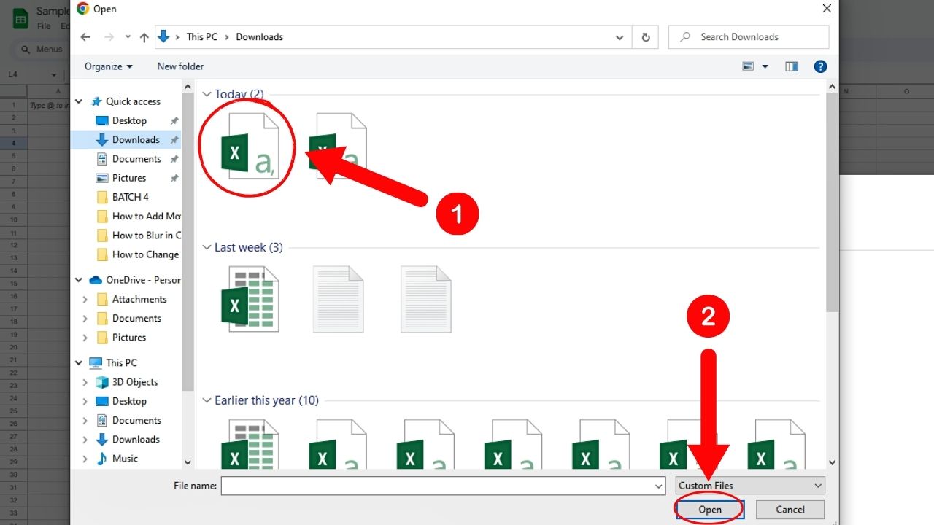Collapse the Today group of files
The image size is (934, 525).
point(207,94)
